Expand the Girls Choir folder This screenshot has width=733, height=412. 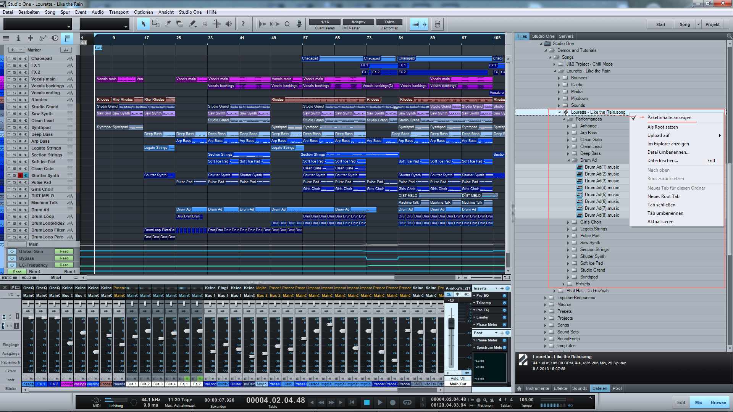tap(568, 222)
